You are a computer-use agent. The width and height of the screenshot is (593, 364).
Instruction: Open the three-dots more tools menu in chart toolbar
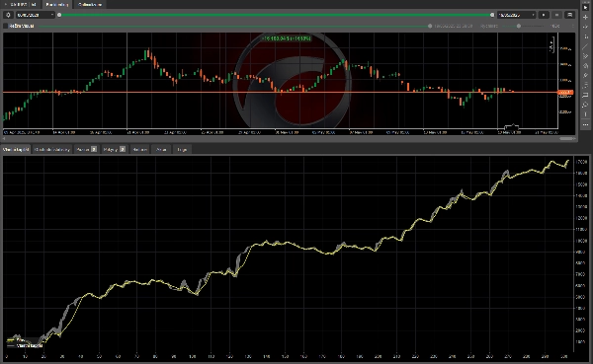(x=585, y=124)
